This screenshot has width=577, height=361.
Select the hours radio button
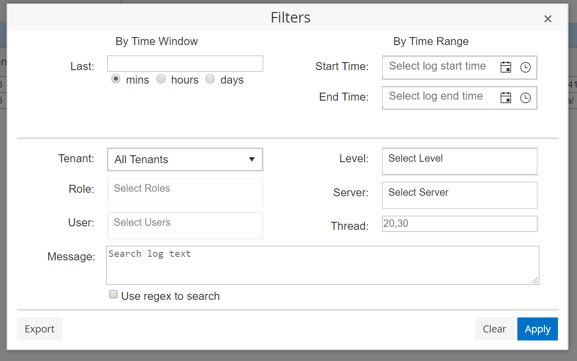(x=161, y=79)
